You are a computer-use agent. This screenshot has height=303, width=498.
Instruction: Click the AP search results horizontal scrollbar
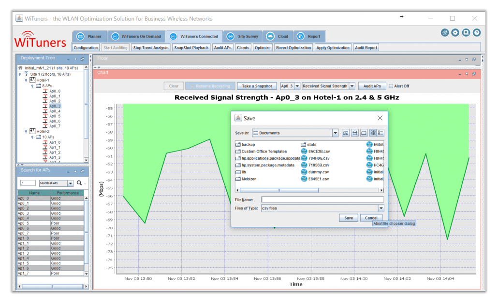tap(52, 287)
